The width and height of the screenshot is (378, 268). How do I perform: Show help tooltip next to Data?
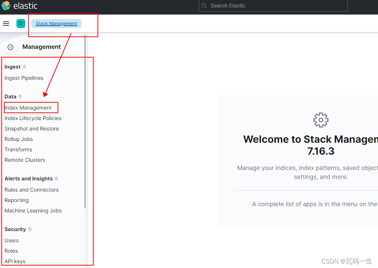[20, 97]
